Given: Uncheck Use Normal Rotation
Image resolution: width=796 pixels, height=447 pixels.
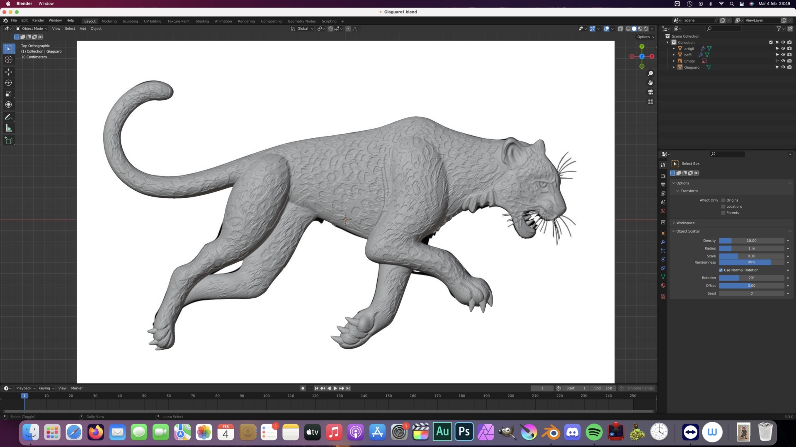Looking at the screenshot, I should click(x=721, y=270).
